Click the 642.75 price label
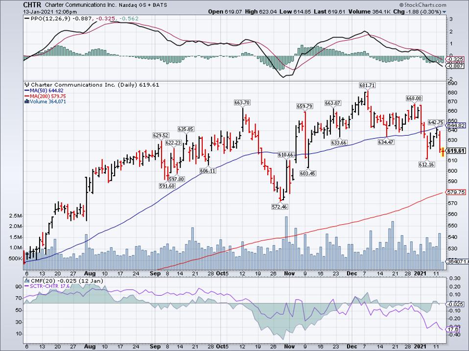Screen dimensions: 469x351 click(x=436, y=122)
